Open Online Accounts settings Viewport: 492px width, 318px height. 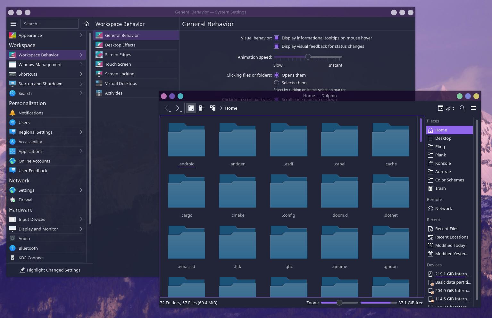pos(46,161)
